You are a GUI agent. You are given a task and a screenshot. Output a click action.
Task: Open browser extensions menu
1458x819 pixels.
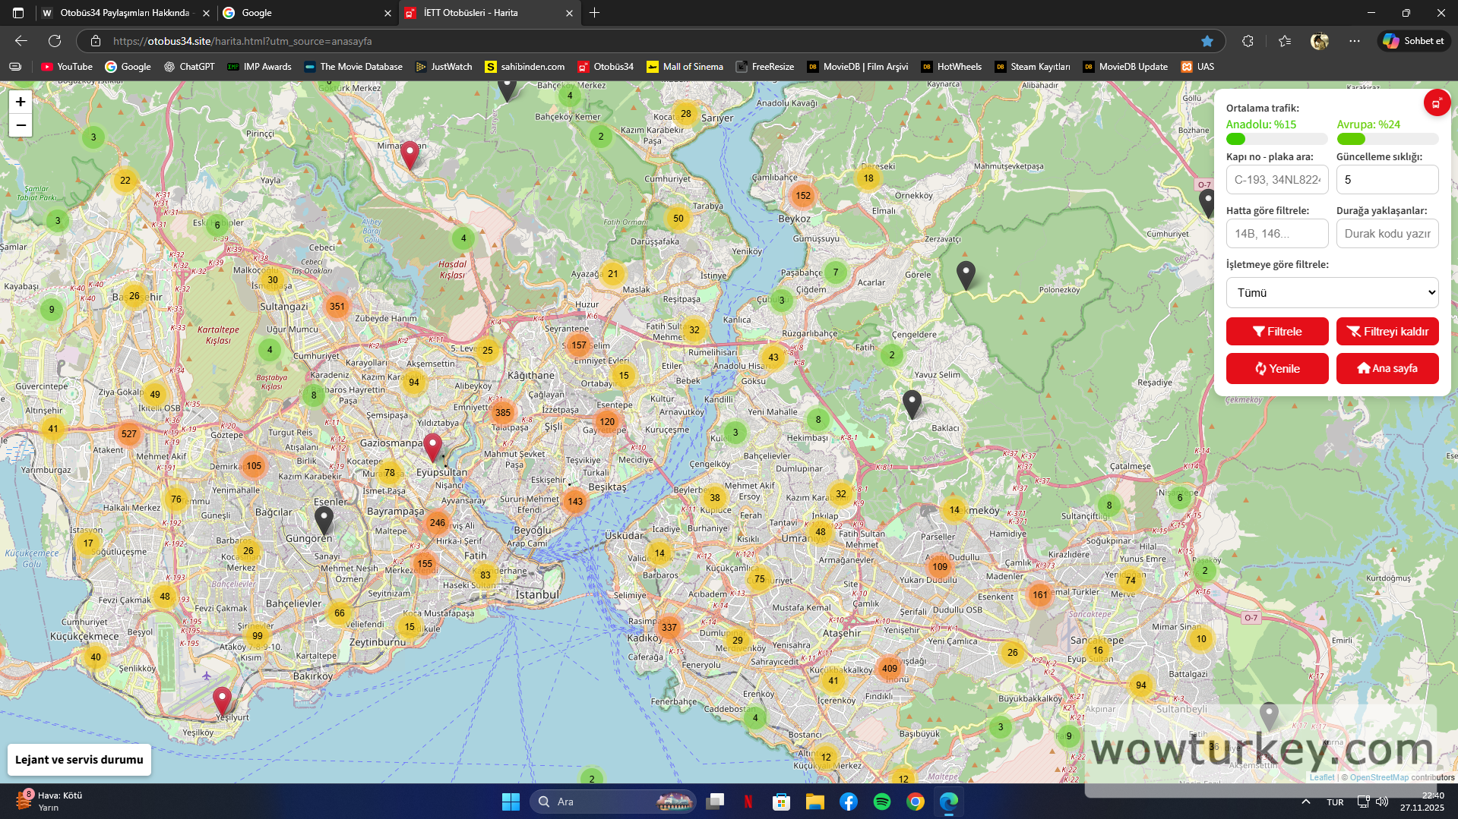point(1248,41)
